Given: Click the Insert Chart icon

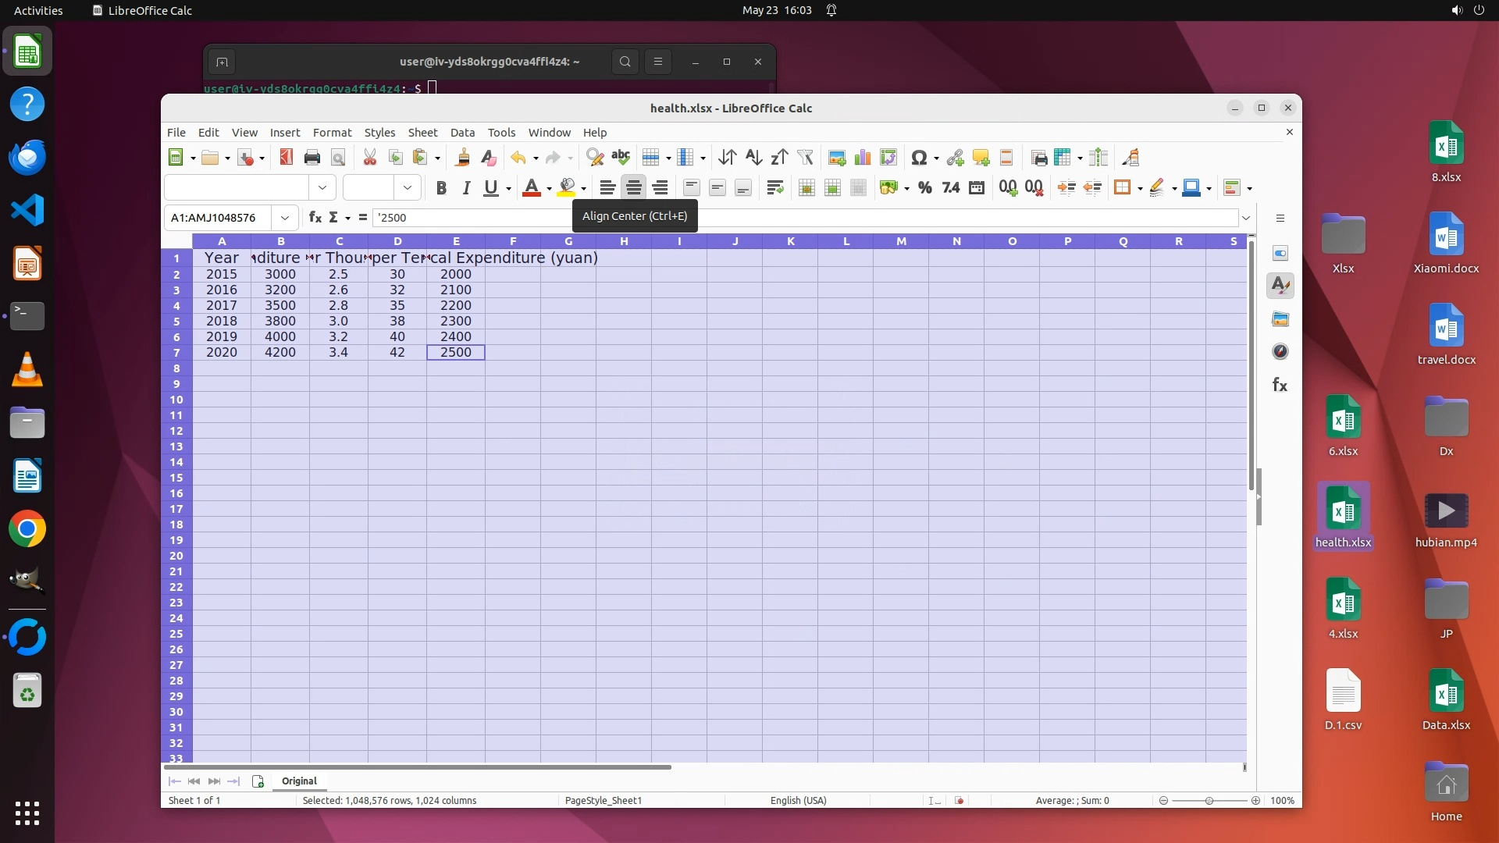Looking at the screenshot, I should 863,158.
